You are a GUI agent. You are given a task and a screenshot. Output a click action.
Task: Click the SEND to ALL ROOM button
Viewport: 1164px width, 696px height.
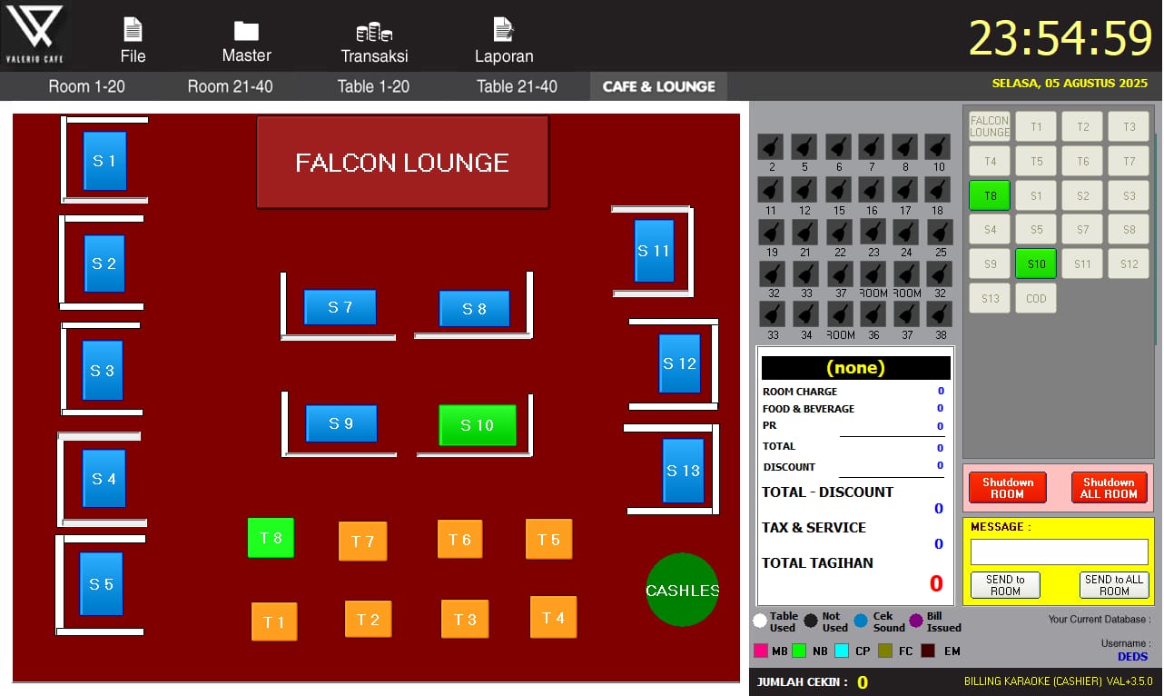click(x=1114, y=585)
